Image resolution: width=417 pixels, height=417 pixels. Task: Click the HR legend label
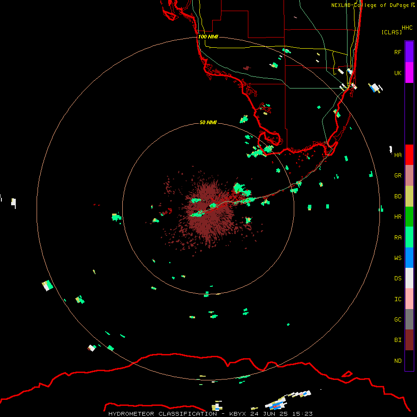pyautogui.click(x=398, y=217)
